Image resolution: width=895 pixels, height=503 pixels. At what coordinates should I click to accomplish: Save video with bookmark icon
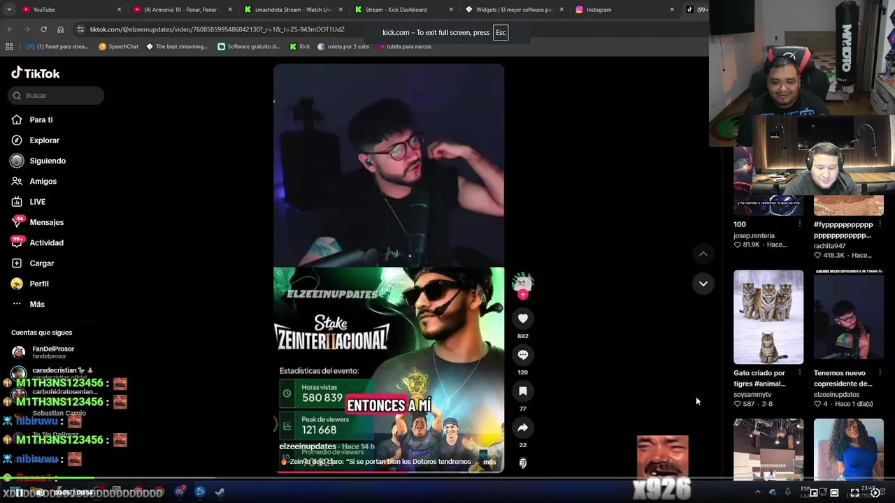(x=523, y=391)
